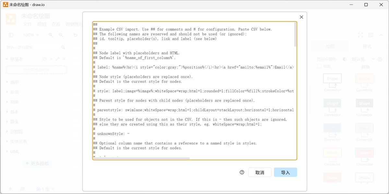Close the CSV import dialog with X
Screen dimensions: 389x194
(301, 17)
